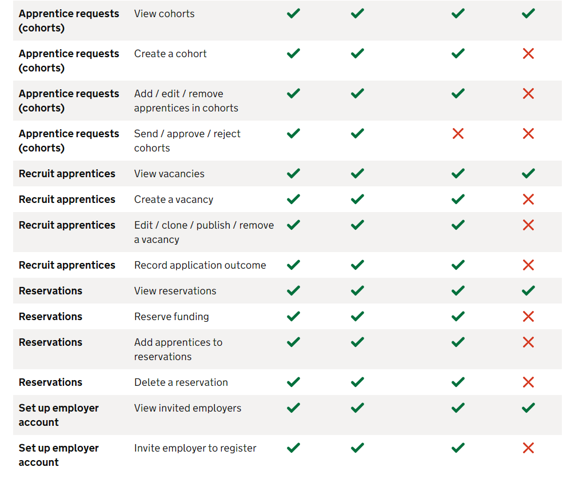This screenshot has width=563, height=491.
Task: Click red cross in Add apprentices to reservations row
Action: click(x=528, y=342)
